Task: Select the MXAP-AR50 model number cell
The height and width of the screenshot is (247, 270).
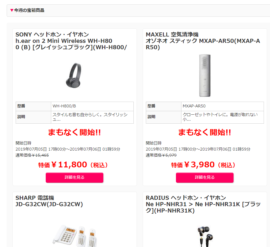Action: (x=223, y=106)
